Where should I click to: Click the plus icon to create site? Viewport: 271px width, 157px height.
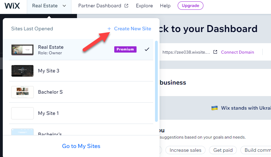pos(109,29)
